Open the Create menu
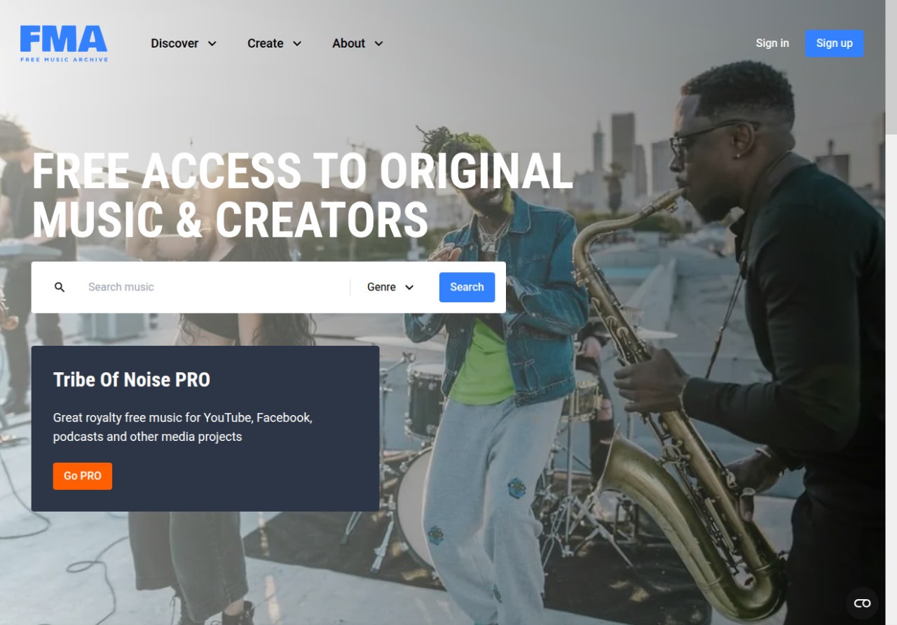 tap(275, 43)
